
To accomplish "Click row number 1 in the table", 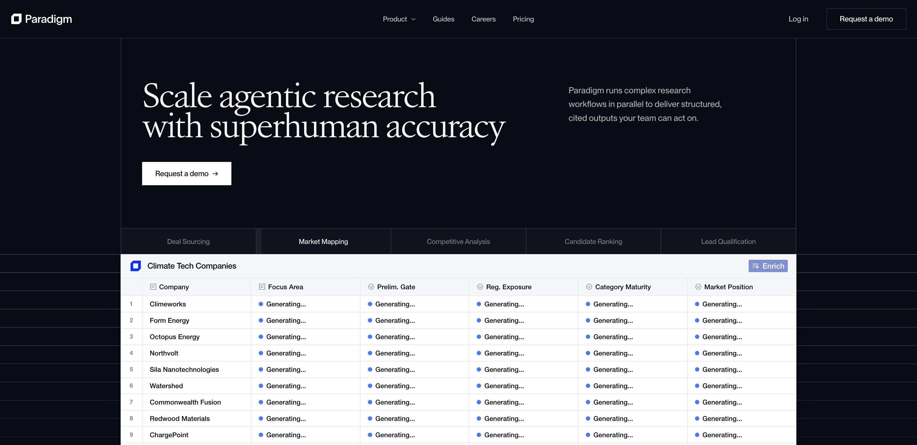I will pyautogui.click(x=131, y=304).
